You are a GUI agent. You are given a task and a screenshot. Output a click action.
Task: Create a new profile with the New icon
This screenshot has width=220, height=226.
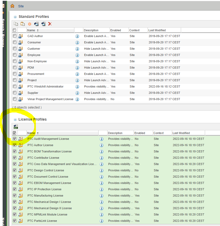point(29,24)
